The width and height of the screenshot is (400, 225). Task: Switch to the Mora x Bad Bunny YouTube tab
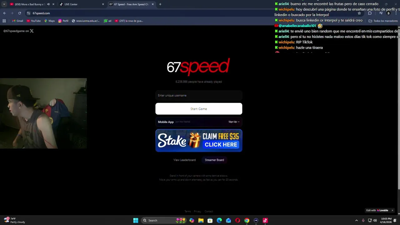pyautogui.click(x=30, y=4)
